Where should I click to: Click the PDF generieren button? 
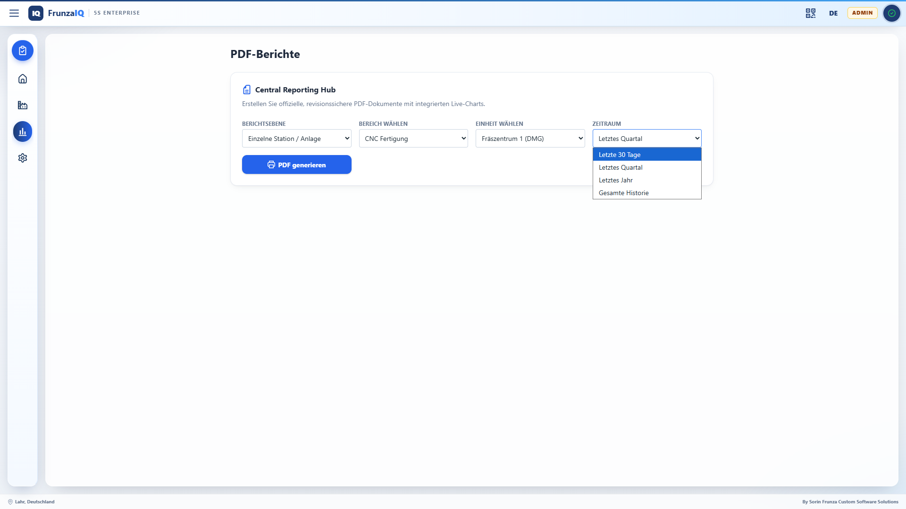[x=296, y=164]
